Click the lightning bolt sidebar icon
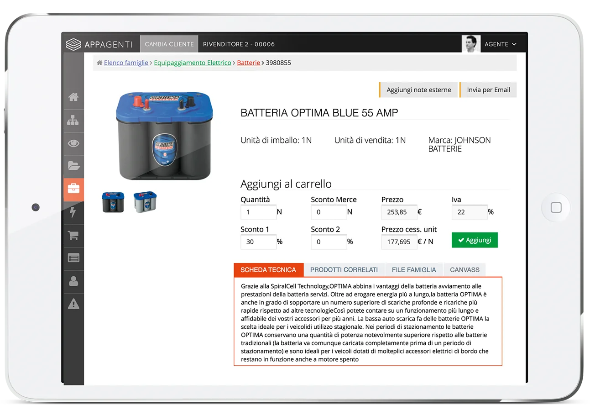 (x=73, y=212)
